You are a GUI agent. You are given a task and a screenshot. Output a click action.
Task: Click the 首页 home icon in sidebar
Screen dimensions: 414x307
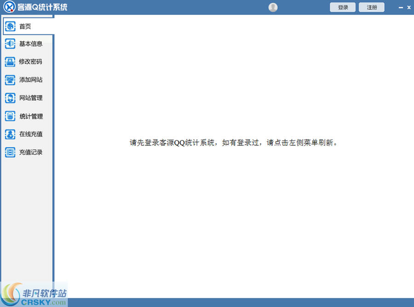click(x=10, y=26)
